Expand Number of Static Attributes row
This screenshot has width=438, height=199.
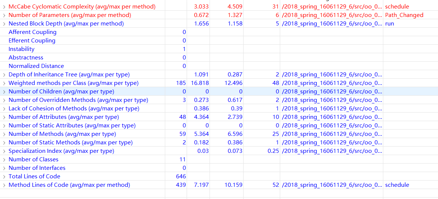click(x=4, y=126)
